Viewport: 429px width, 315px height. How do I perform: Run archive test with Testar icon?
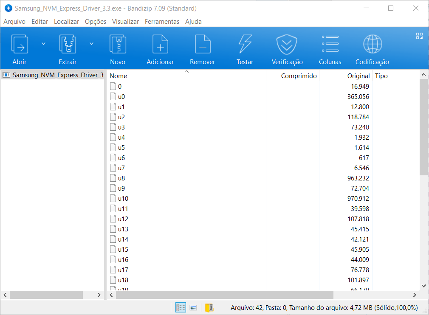[245, 45]
